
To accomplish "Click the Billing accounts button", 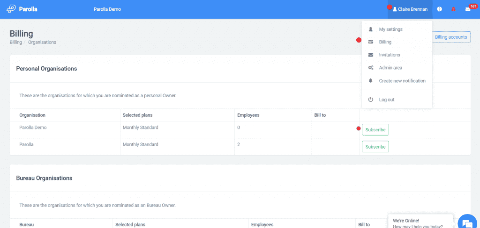I will pyautogui.click(x=451, y=37).
